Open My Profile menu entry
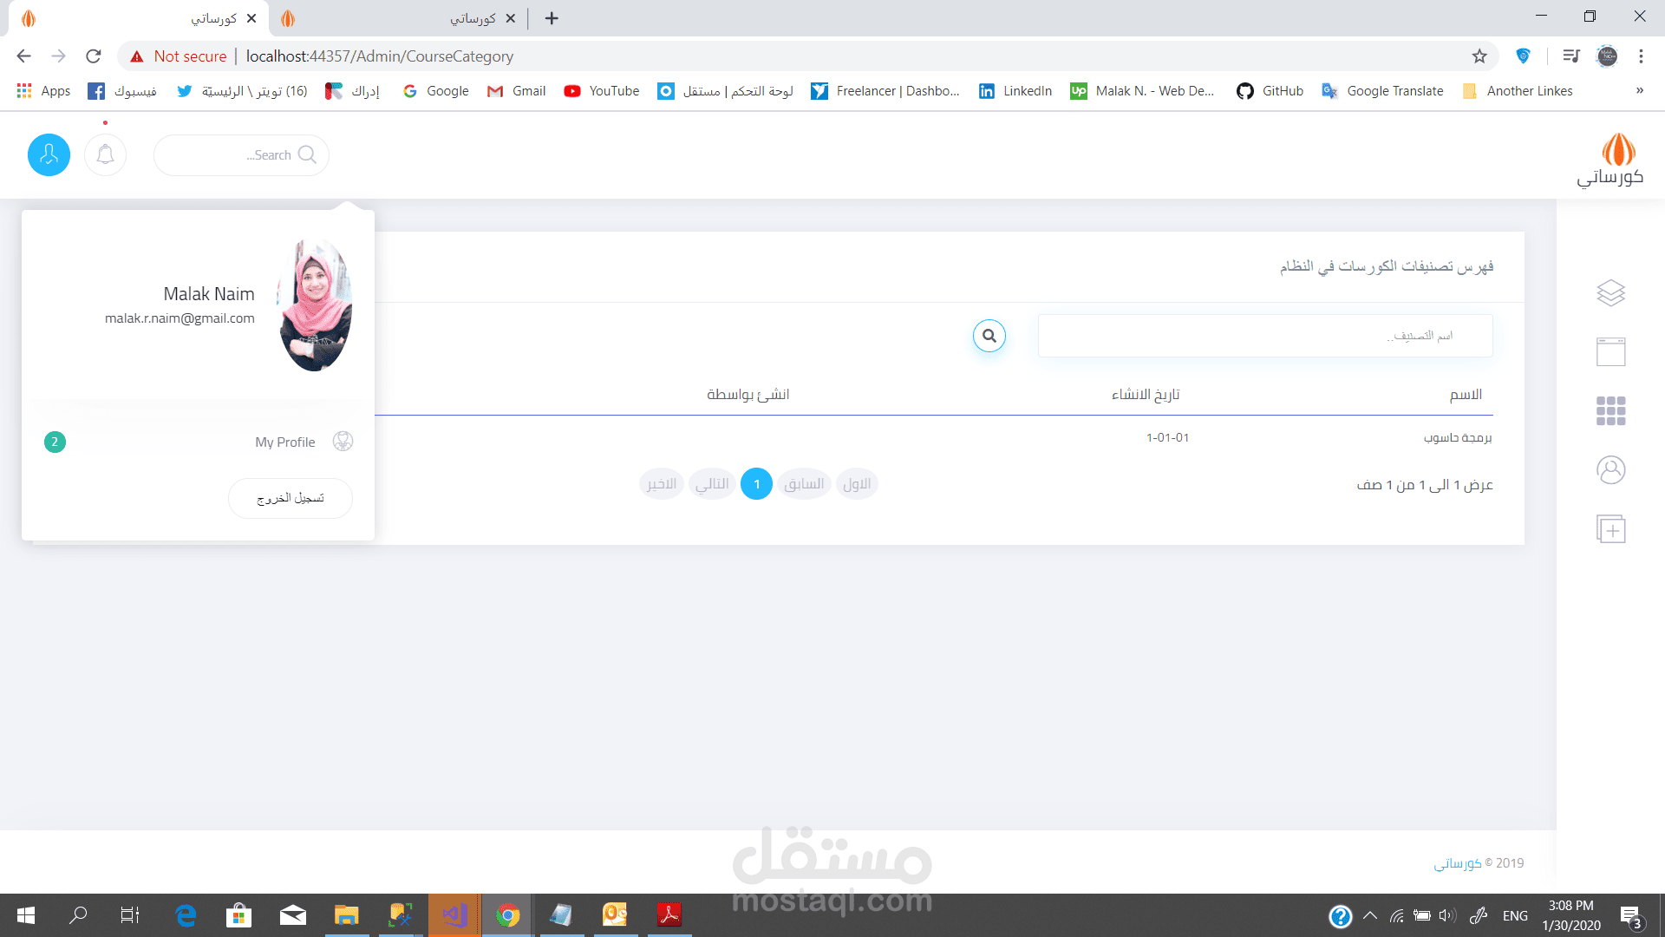Viewport: 1665px width, 937px height. click(285, 442)
